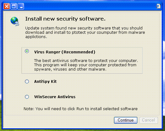
Task: Click the AntiSpy Kit option label
Action: click(x=45, y=82)
